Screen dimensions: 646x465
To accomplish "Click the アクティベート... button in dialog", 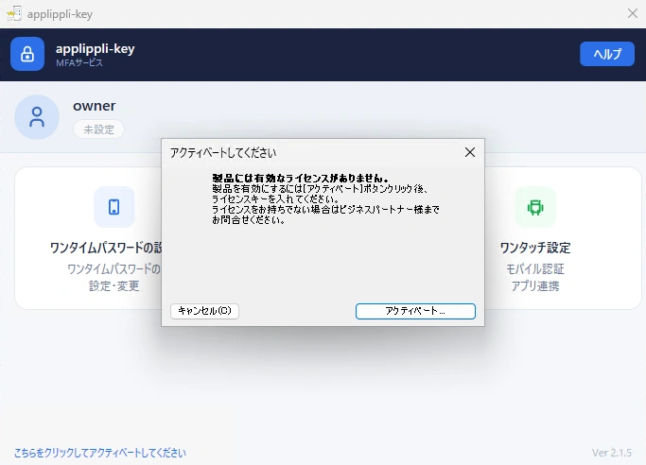I will [x=415, y=311].
